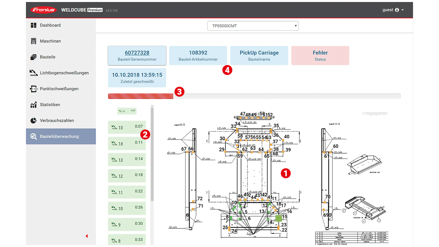Click the Lichtbogenschweißungen welding icon

33,73
